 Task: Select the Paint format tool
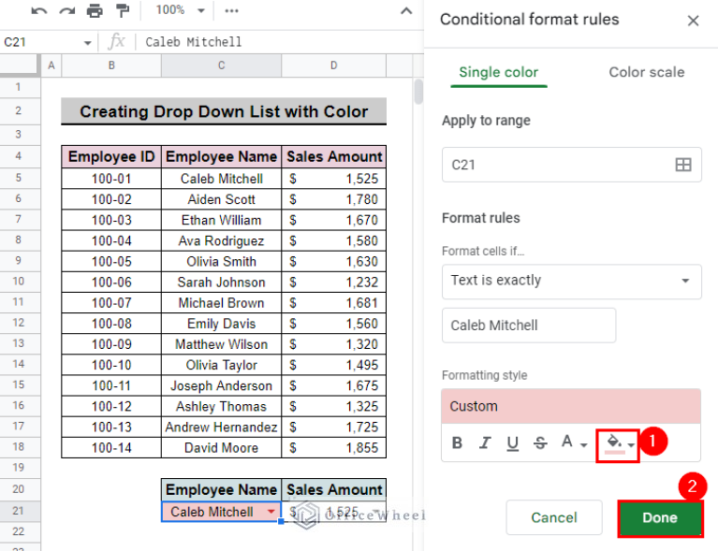tap(123, 10)
